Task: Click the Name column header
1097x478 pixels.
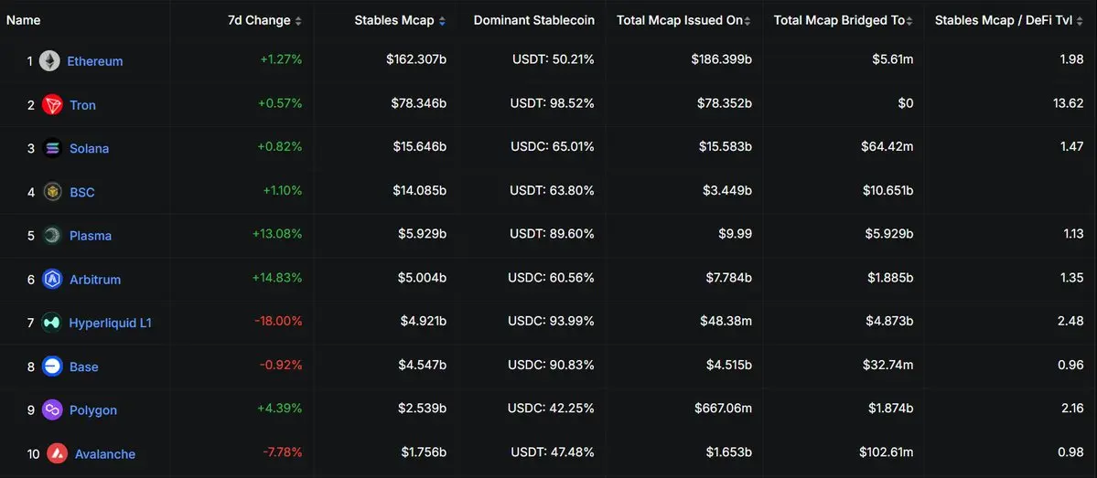Action: (23, 20)
